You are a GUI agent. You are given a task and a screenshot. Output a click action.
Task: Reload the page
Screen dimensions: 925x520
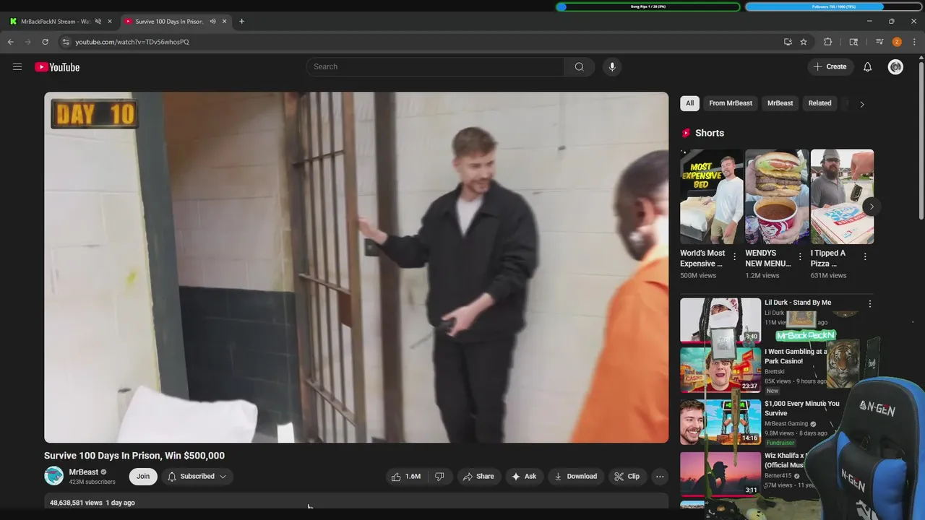[46, 42]
